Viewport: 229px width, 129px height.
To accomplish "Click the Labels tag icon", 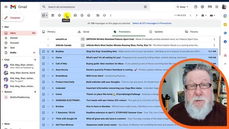I will (x=104, y=15).
